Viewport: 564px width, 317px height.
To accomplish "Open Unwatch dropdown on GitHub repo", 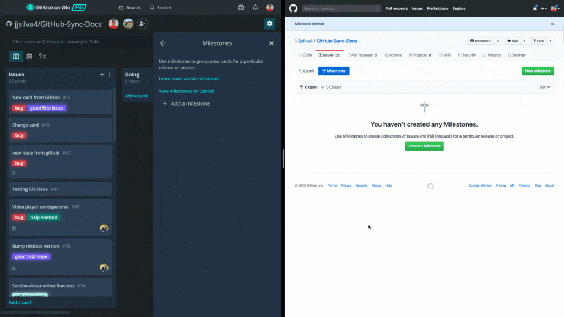I will [480, 41].
